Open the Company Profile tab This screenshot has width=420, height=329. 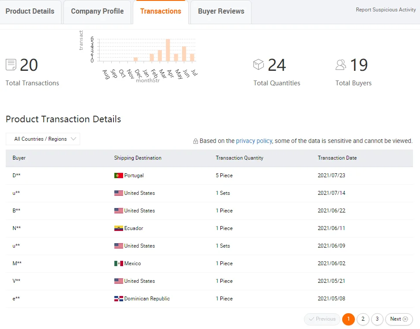97,11
